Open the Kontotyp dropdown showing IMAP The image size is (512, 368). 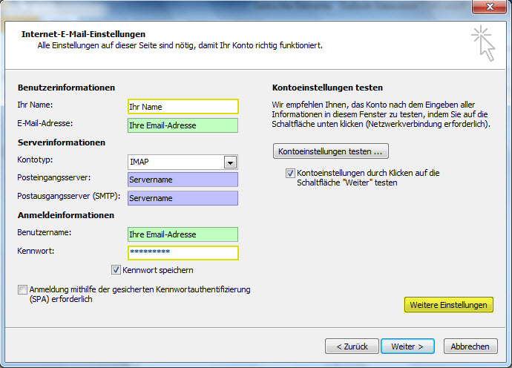tap(230, 162)
